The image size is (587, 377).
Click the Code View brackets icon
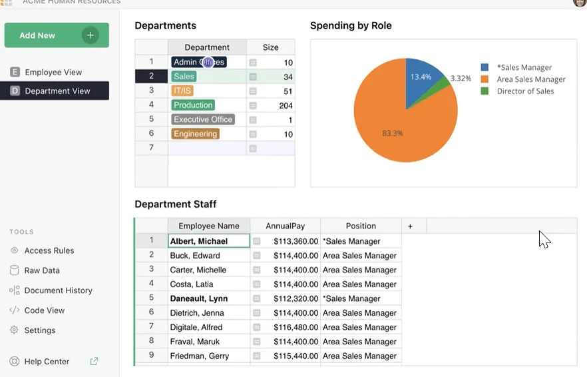point(14,310)
